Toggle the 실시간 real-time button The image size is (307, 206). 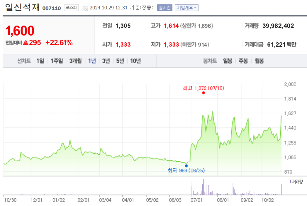(x=164, y=8)
